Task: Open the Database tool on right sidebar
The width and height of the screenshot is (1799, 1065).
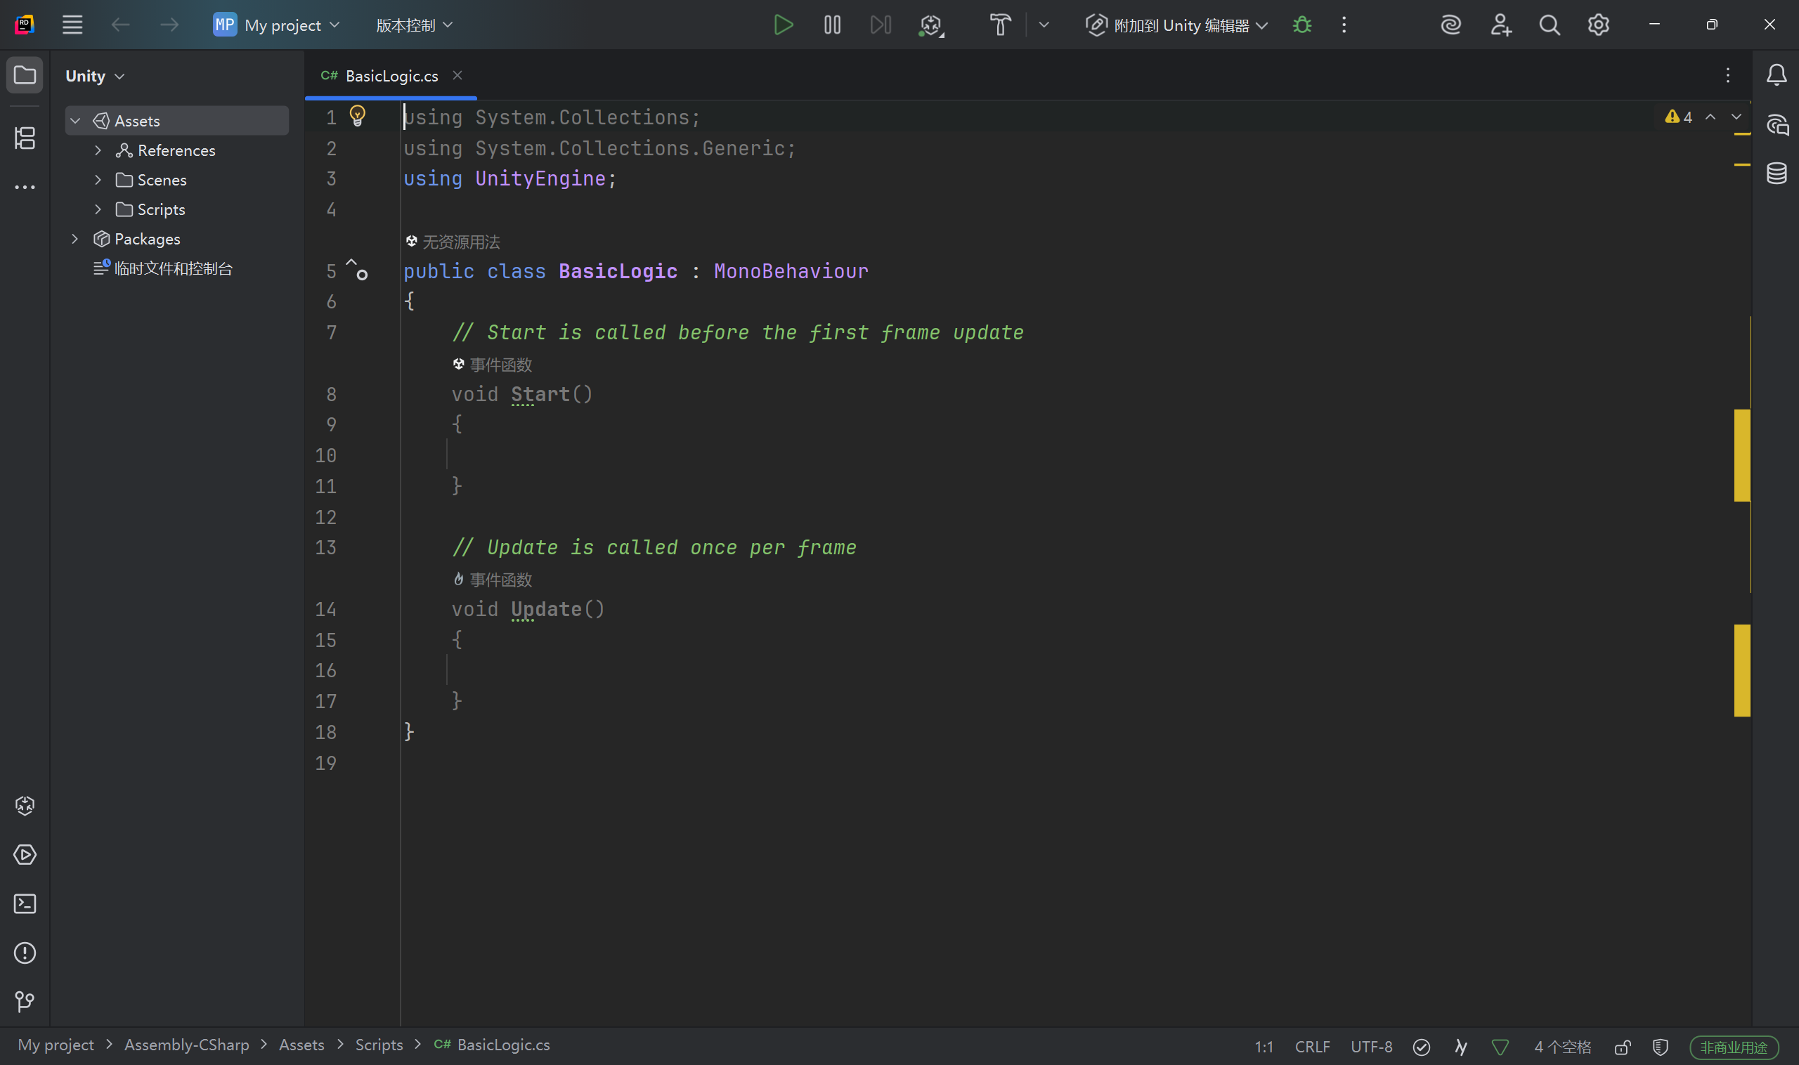Action: coord(1777,173)
